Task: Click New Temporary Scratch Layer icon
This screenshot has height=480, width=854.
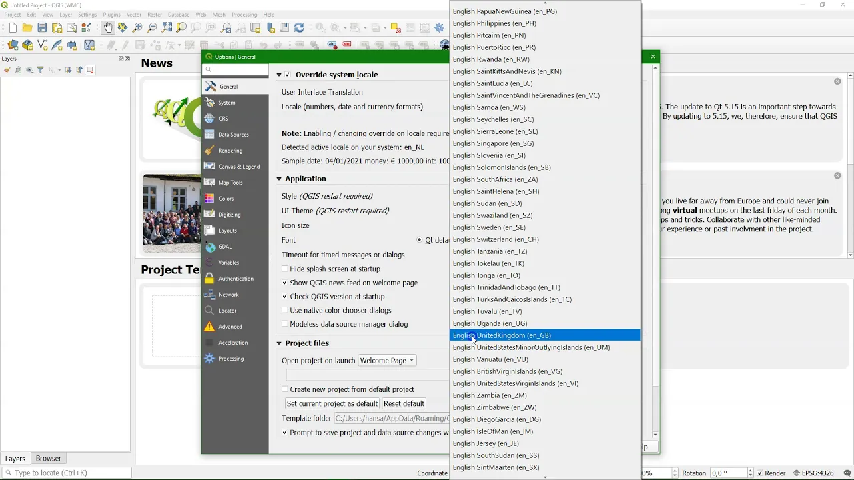Action: click(72, 45)
